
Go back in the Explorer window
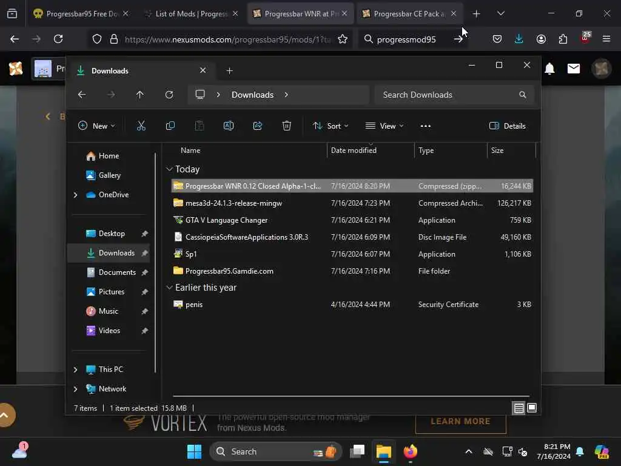tap(82, 95)
